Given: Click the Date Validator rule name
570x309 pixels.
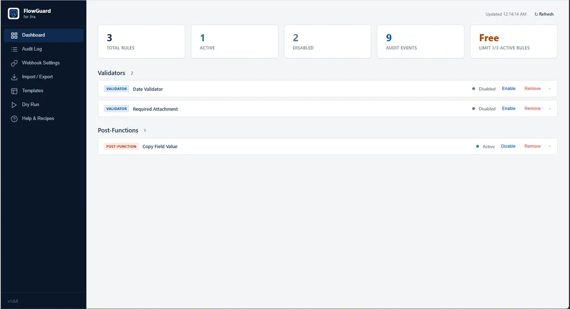Looking at the screenshot, I should (x=148, y=89).
